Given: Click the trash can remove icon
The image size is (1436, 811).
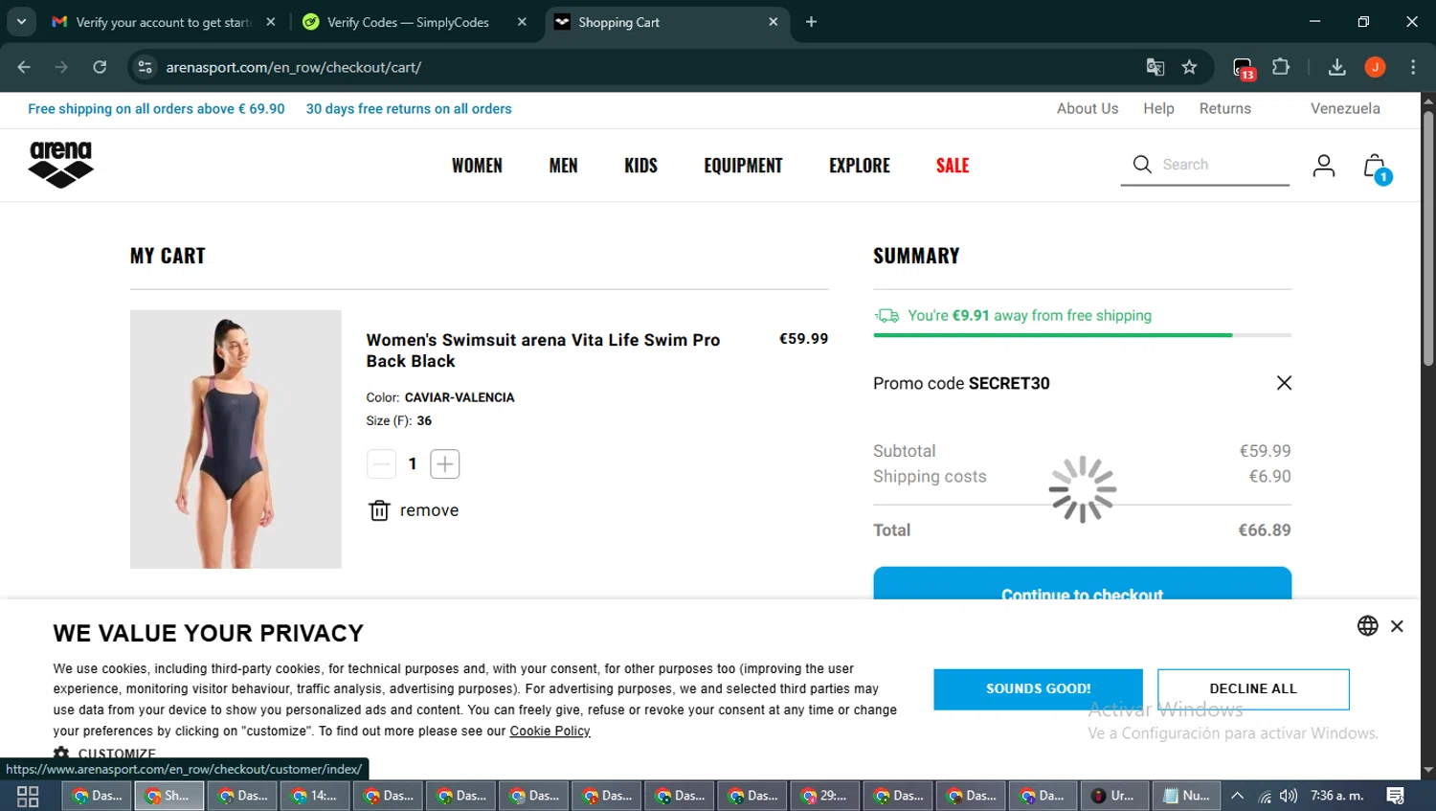Looking at the screenshot, I should [x=379, y=510].
